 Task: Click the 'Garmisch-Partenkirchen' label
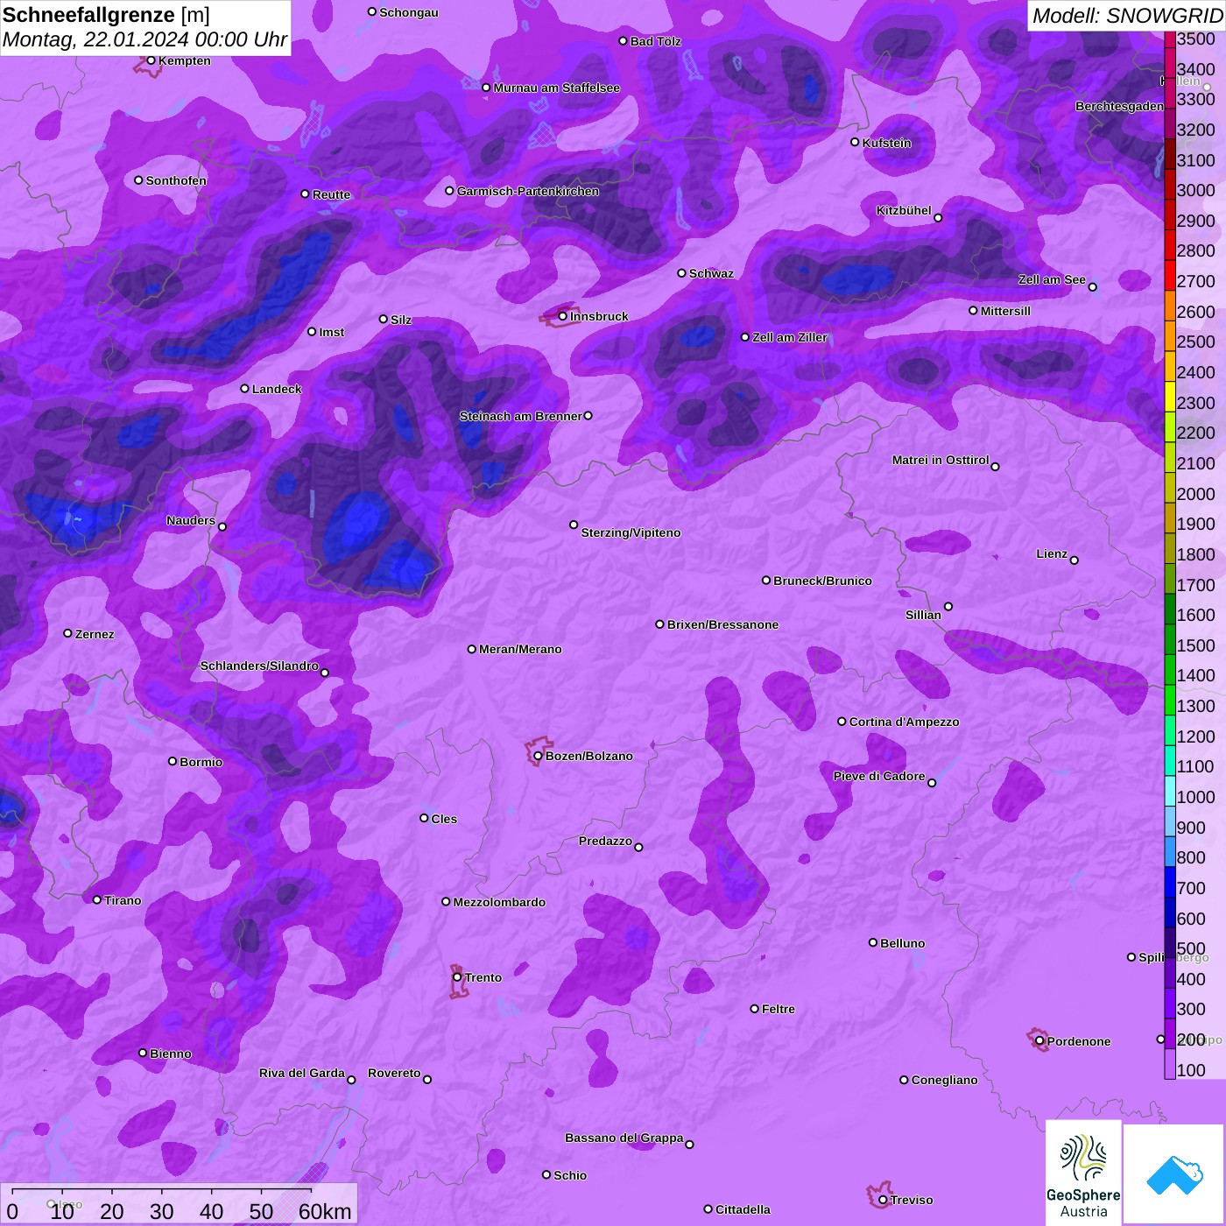click(x=528, y=191)
